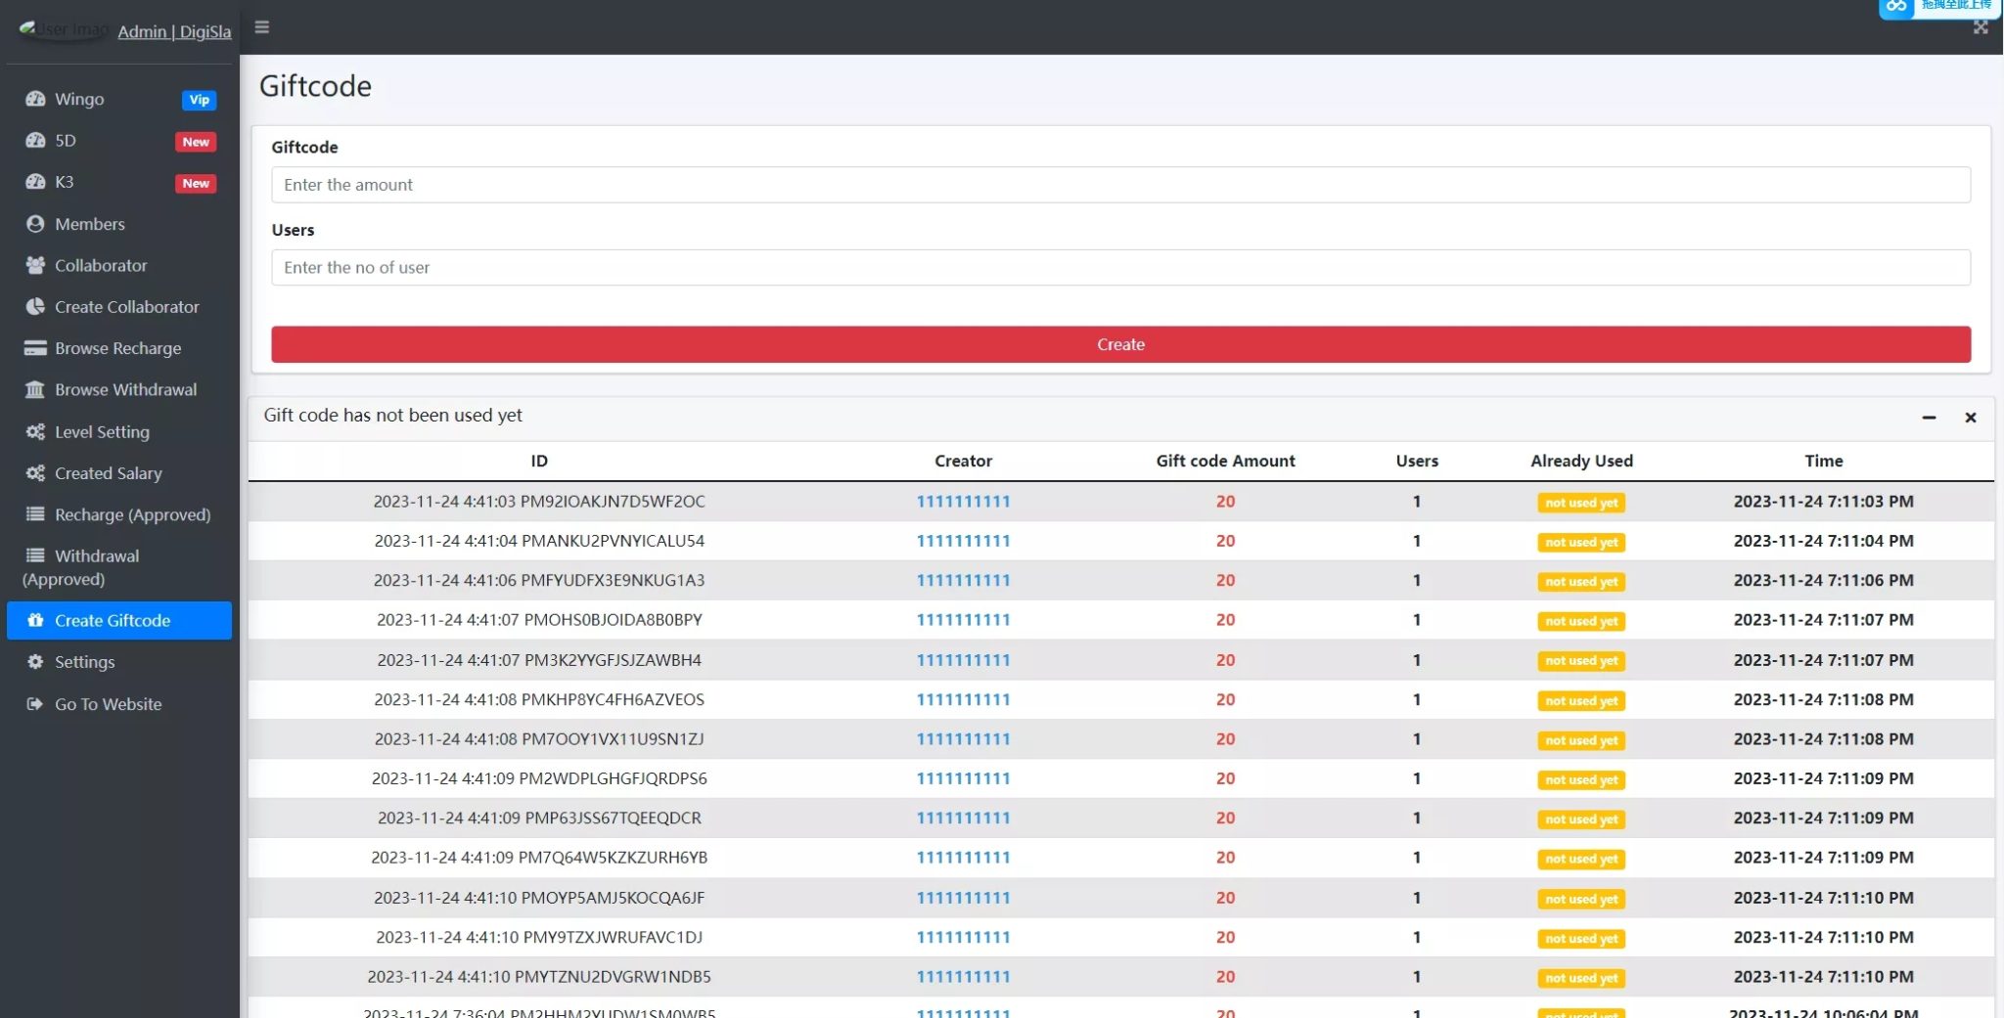
Task: Close the unused gift code panel
Action: click(1971, 418)
